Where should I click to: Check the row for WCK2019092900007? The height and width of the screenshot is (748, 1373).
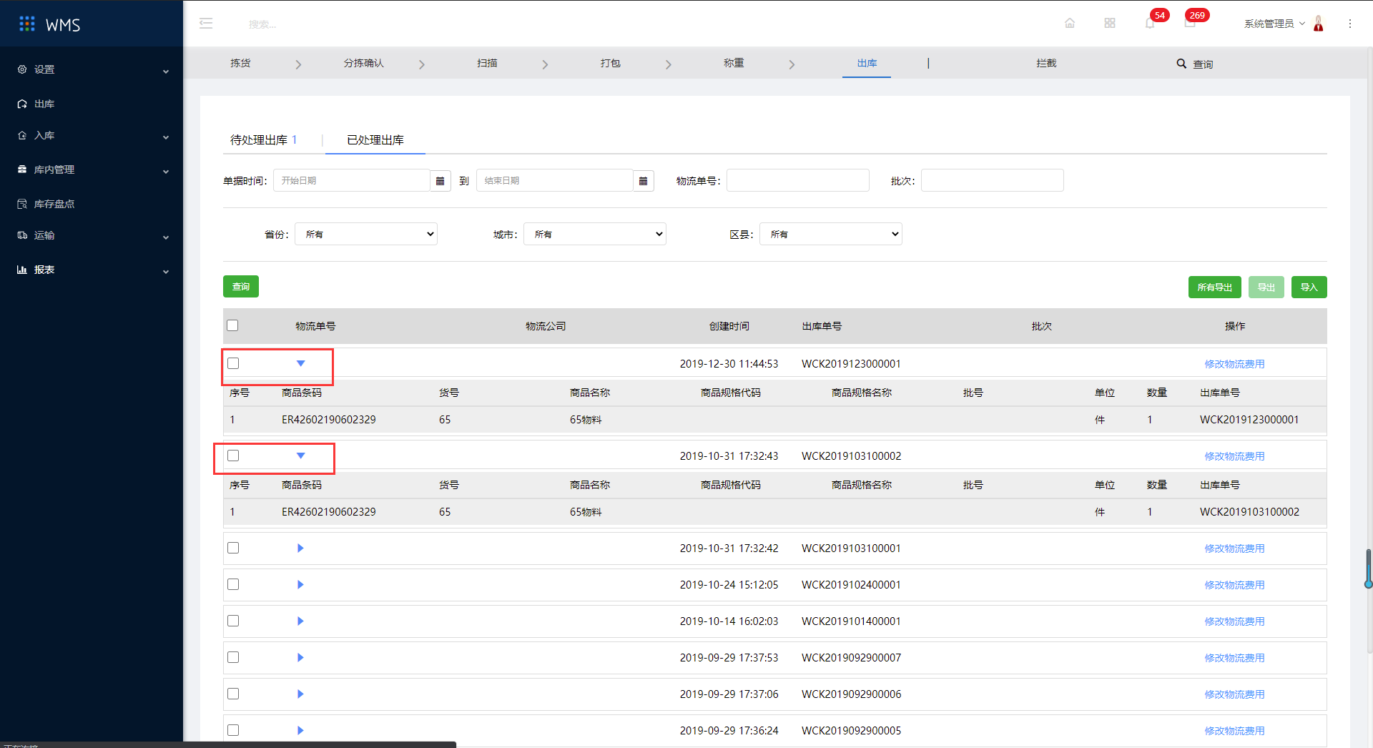233,657
